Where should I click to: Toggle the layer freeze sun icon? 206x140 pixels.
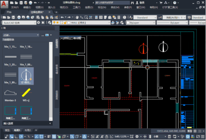pos(58,22)
